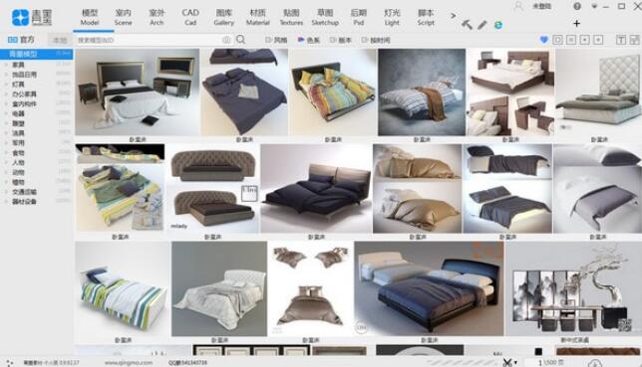The height and width of the screenshot is (367, 642).
Task: Click the round blue-green browser icon
Action: point(497,25)
